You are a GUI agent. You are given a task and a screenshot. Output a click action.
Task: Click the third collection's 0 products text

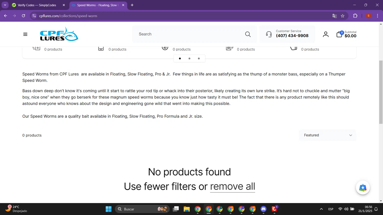(x=182, y=49)
